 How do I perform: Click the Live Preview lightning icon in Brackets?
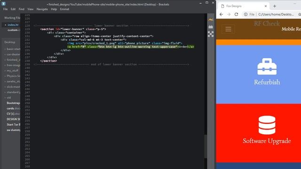coord(211,20)
